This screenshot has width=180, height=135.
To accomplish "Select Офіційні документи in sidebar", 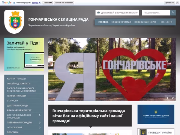I will [19, 84].
